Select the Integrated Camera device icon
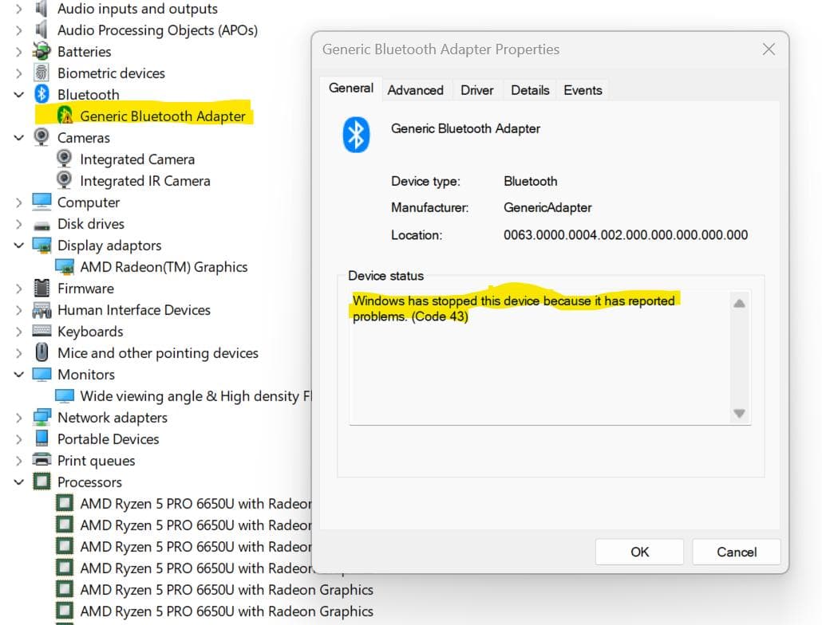The height and width of the screenshot is (625, 822). (65, 159)
